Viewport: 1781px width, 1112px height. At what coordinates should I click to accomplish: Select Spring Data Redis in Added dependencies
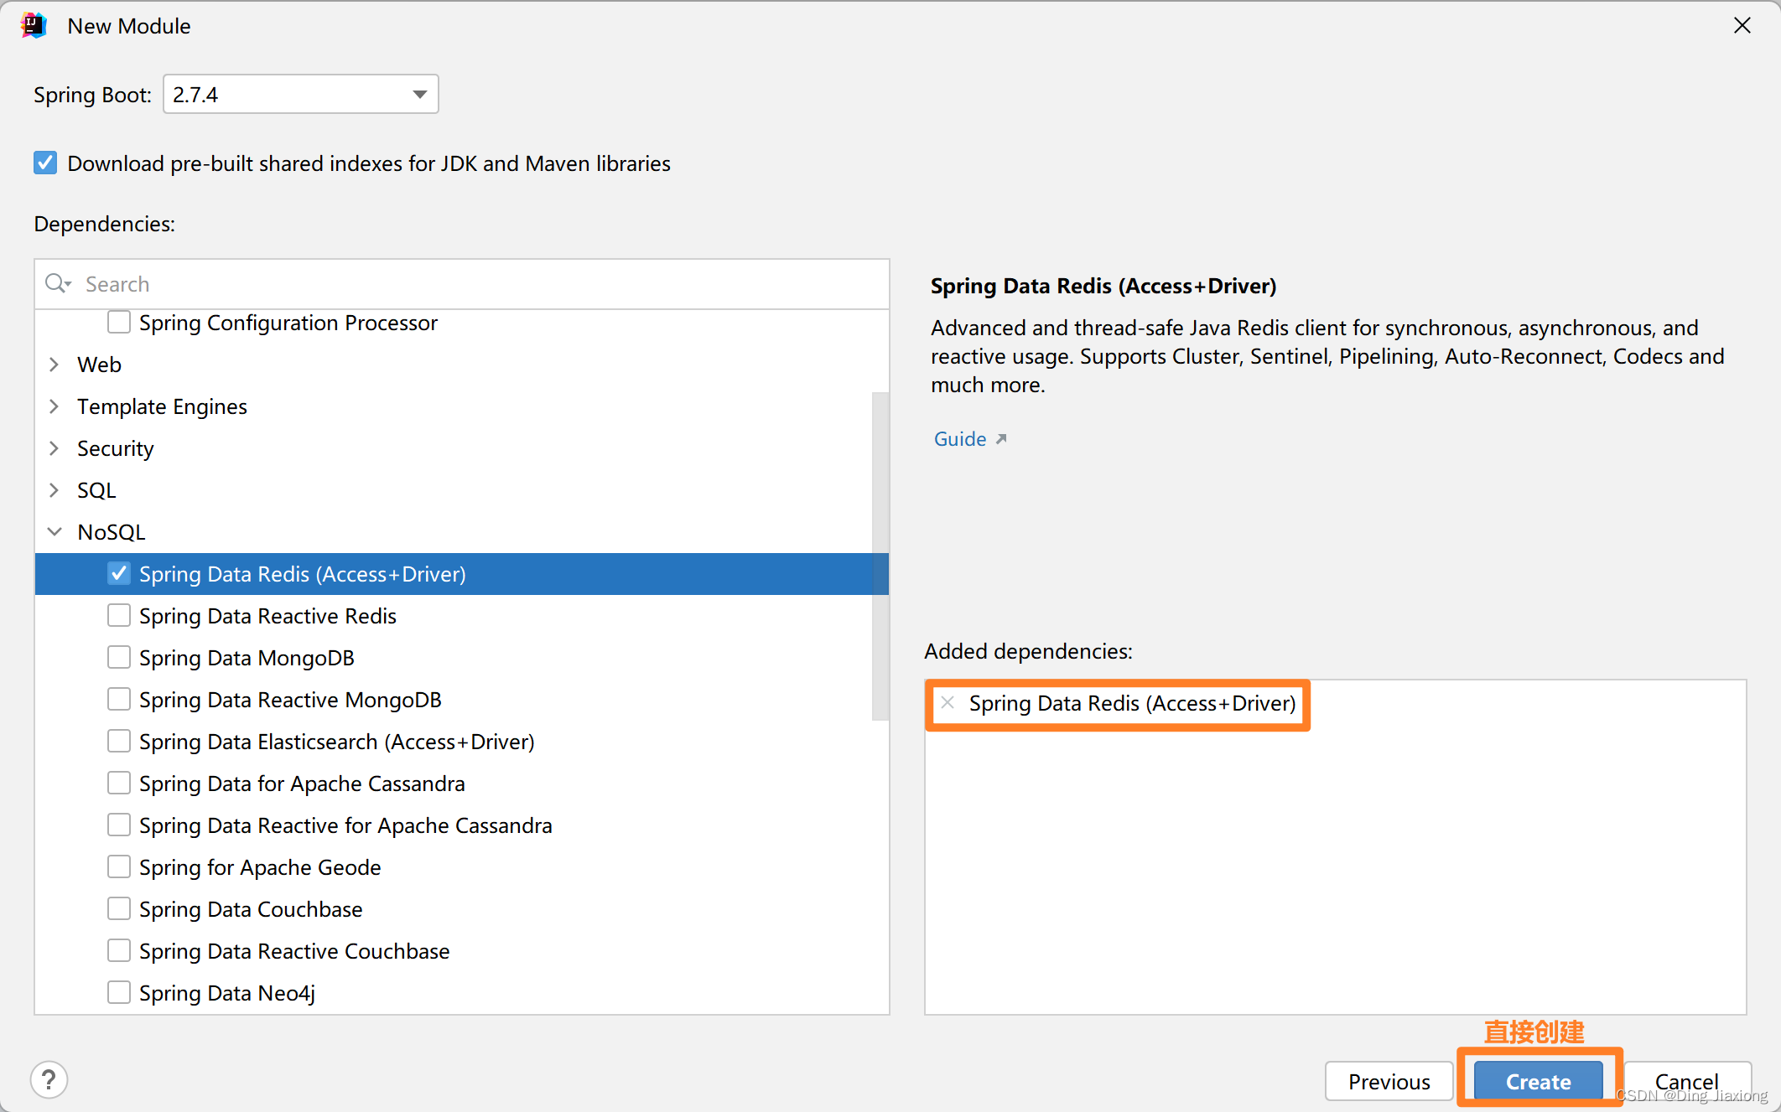(x=1132, y=703)
